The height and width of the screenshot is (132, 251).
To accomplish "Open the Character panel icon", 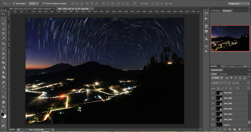I will tap(206, 46).
